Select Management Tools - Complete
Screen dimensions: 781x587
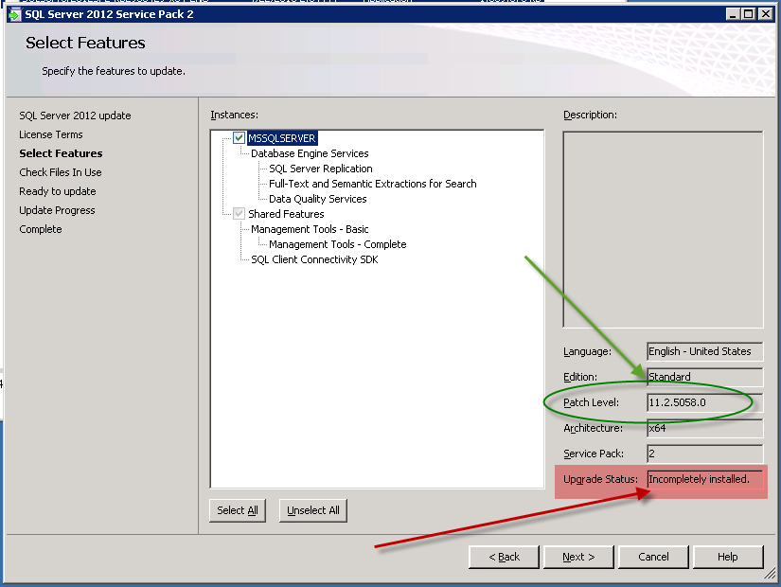click(337, 244)
